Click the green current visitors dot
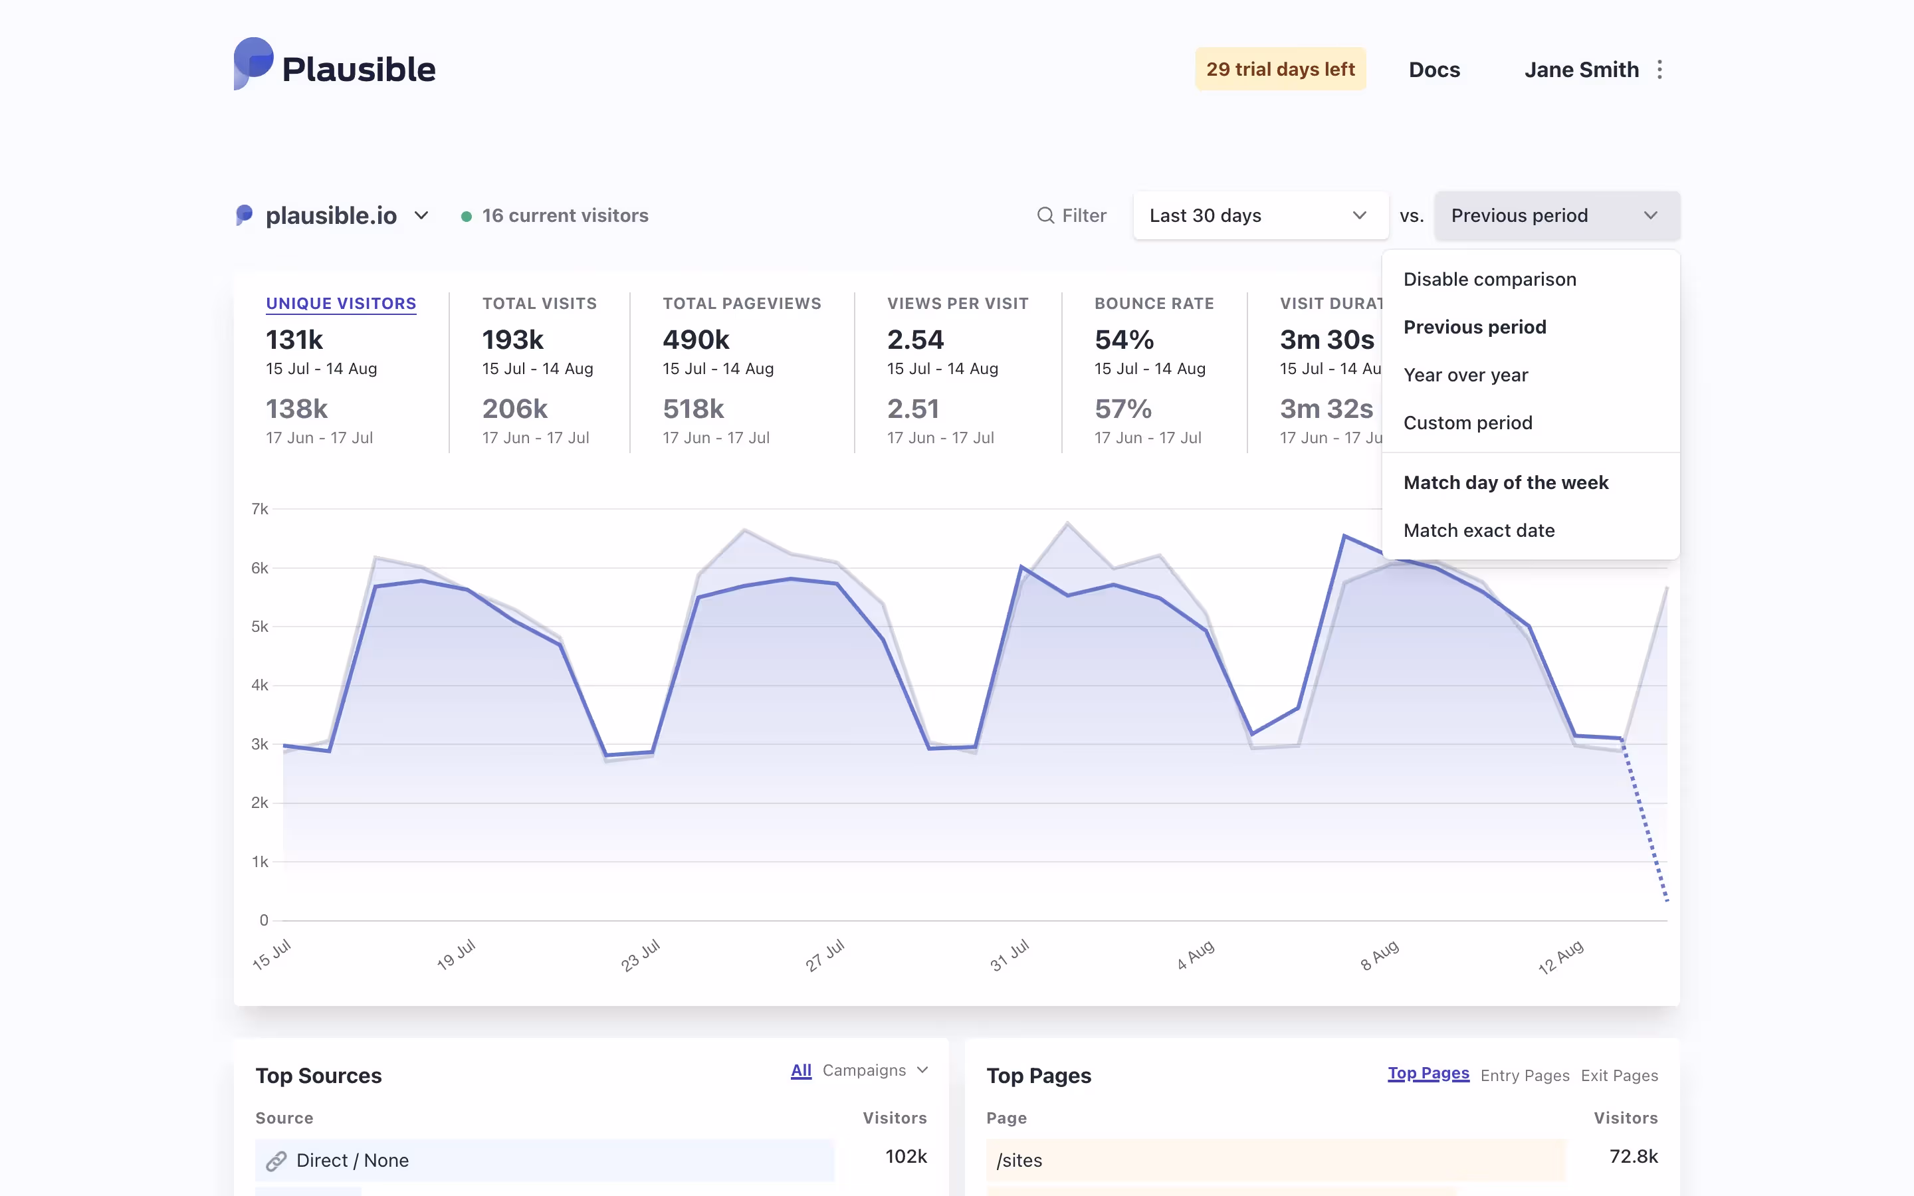 coord(467,216)
